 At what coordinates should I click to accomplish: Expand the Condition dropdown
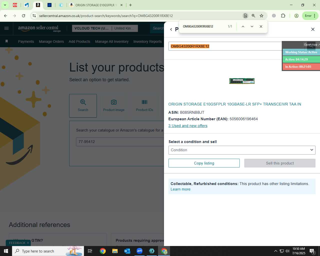point(242,150)
